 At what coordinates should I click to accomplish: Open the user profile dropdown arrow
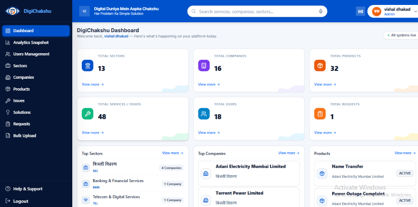click(x=416, y=12)
